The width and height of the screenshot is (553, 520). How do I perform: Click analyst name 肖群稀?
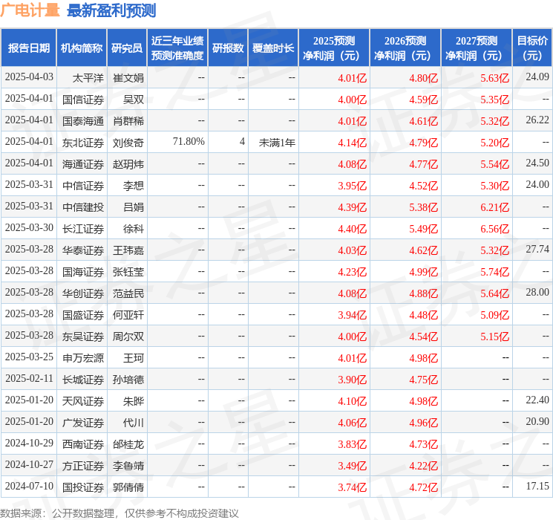point(128,121)
